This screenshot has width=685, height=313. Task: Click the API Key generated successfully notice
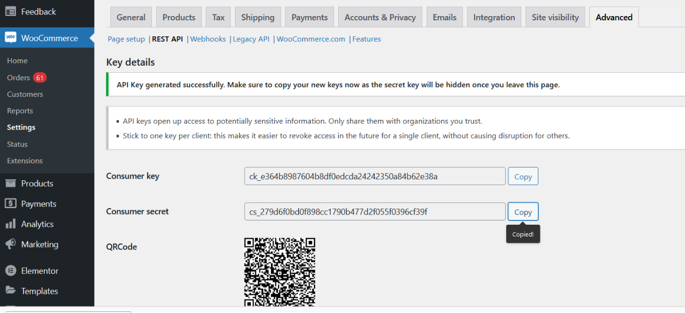pos(338,85)
